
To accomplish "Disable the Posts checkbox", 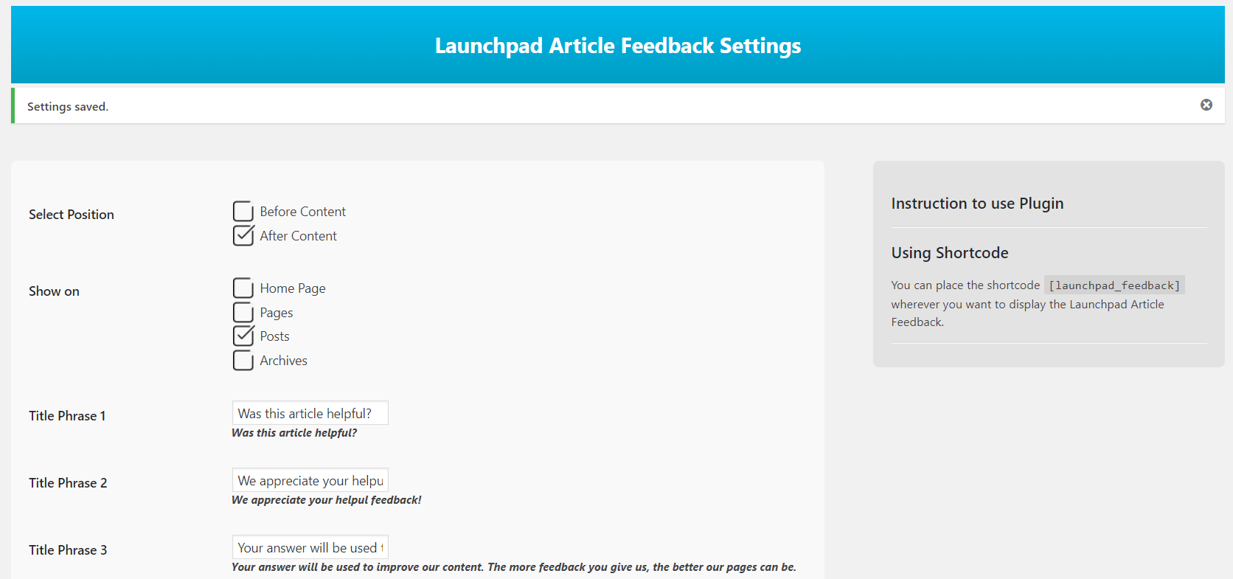I will tap(243, 336).
